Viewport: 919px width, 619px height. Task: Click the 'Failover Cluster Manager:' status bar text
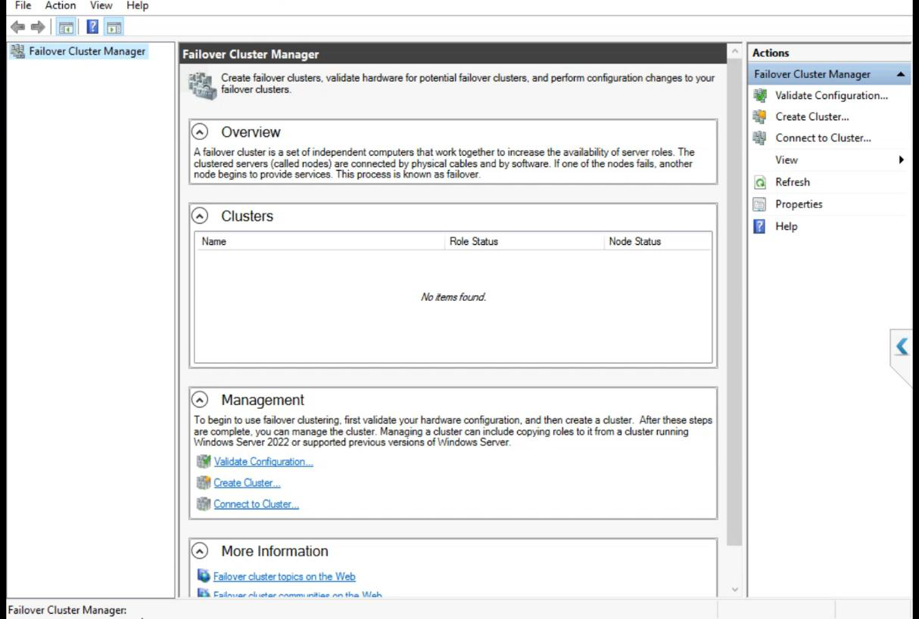pos(67,610)
